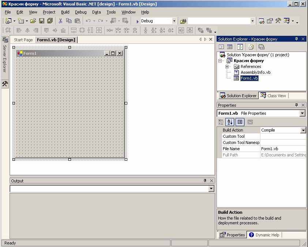The height and width of the screenshot is (247, 308).
Task: Toggle auto-hide pin on Output panel
Action: (x=205, y=180)
